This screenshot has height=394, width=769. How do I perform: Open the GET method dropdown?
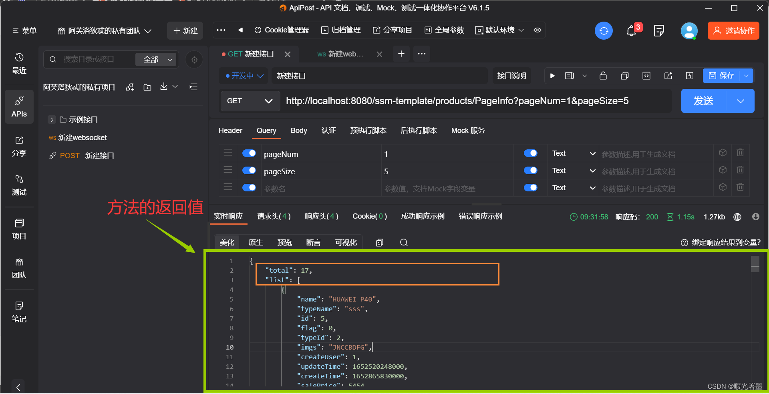click(x=250, y=101)
